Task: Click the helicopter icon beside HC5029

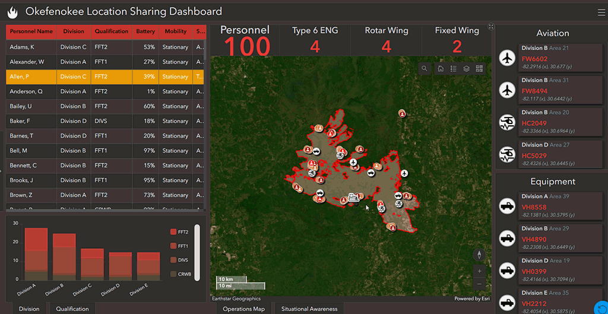Action: click(507, 155)
